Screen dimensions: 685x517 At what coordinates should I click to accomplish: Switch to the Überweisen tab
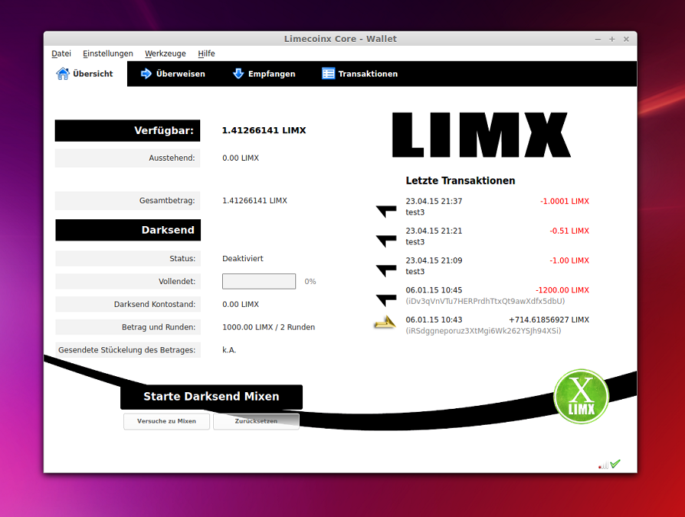tap(173, 74)
